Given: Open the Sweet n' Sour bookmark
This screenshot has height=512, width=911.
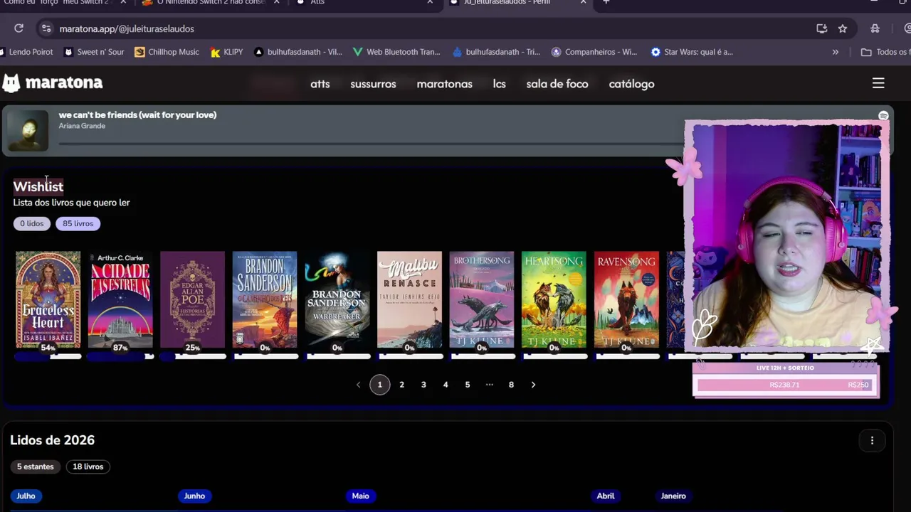Looking at the screenshot, I should (x=94, y=52).
